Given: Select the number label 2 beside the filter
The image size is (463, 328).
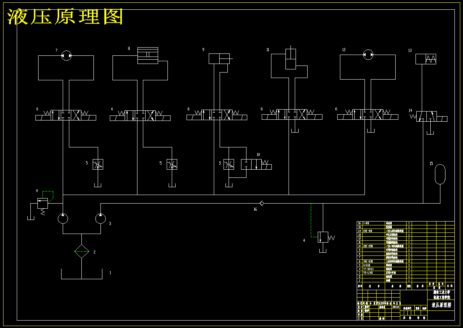Looking at the screenshot, I should coord(95,252).
